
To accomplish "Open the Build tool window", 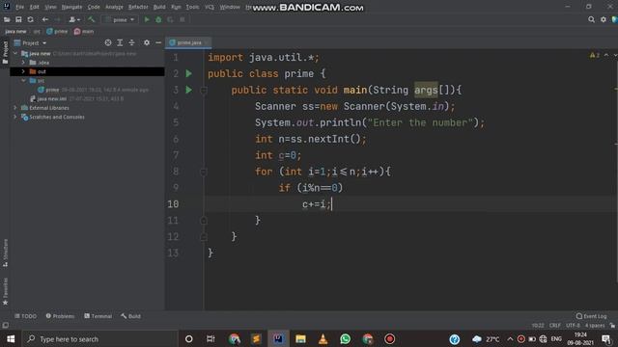I will coord(131,316).
